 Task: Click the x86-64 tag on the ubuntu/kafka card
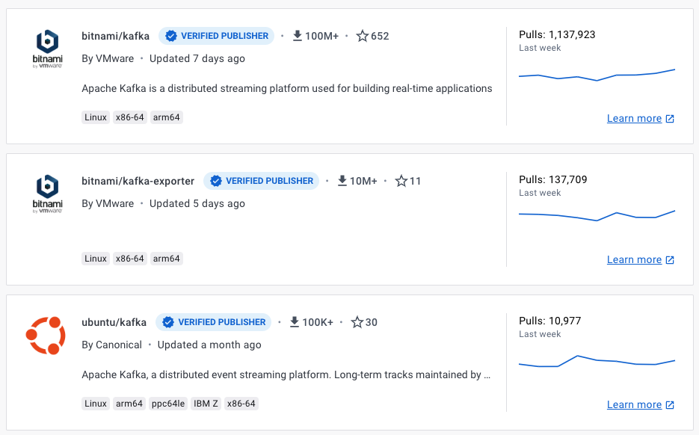(241, 404)
